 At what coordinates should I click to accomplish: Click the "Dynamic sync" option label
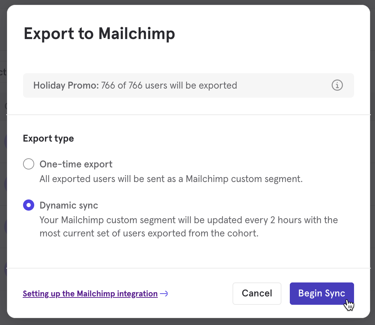click(69, 205)
